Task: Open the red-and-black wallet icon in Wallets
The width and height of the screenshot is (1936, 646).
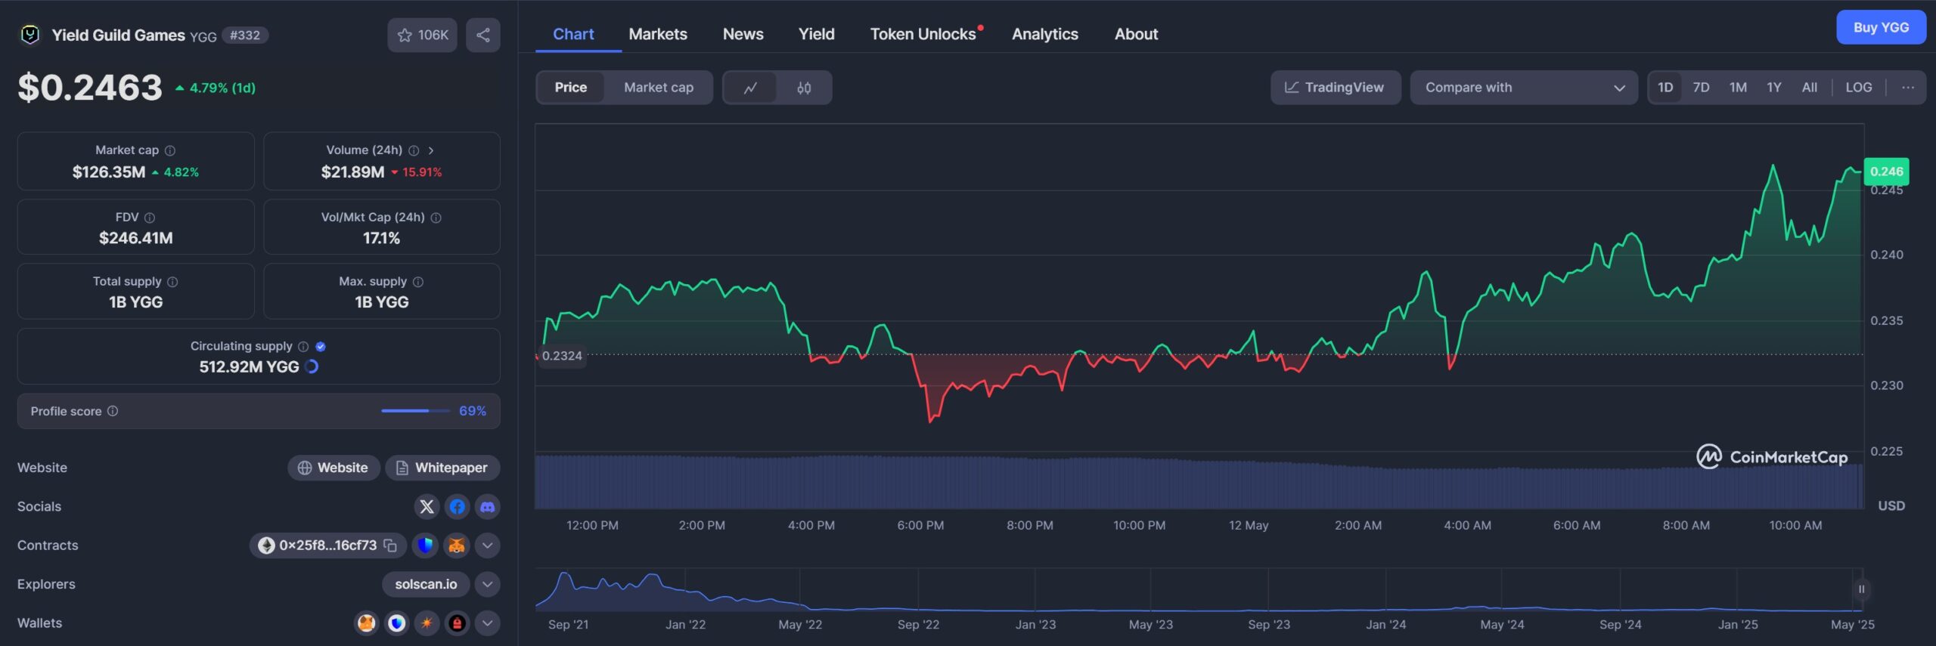Action: coord(457,623)
